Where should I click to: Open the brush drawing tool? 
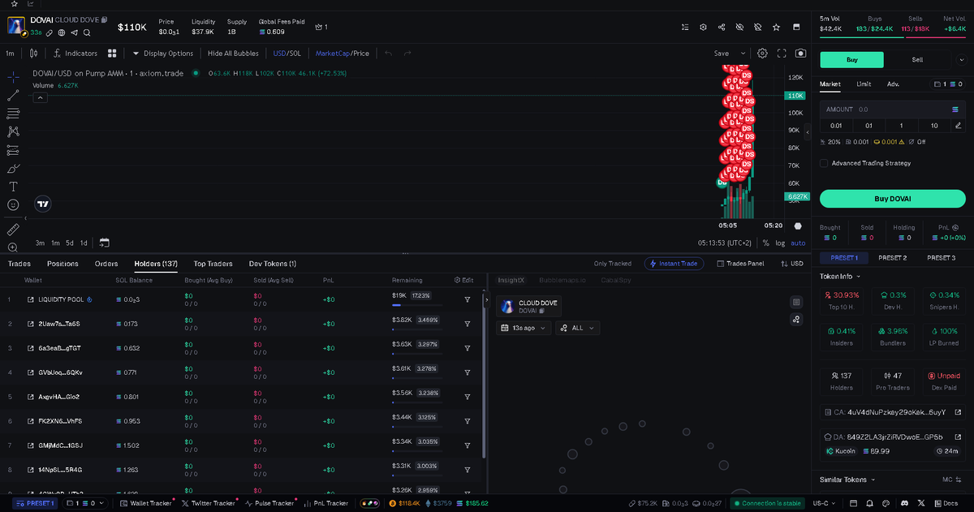click(x=13, y=169)
